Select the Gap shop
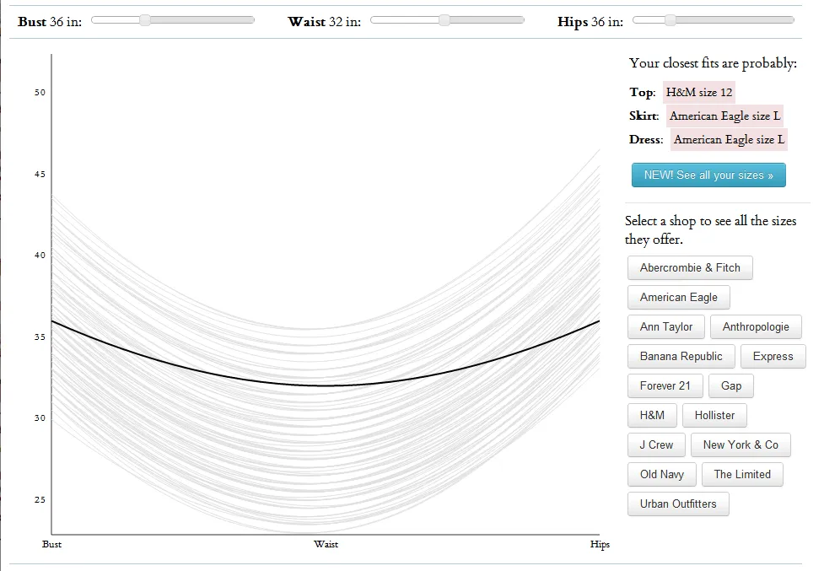Screen dimensions: 824x571 [731, 386]
